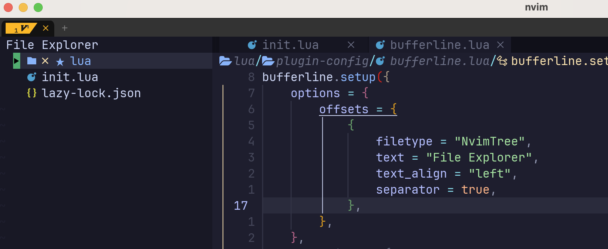608x249 pixels.
Task: Switch to the init.lua buffer tab
Action: pos(290,45)
